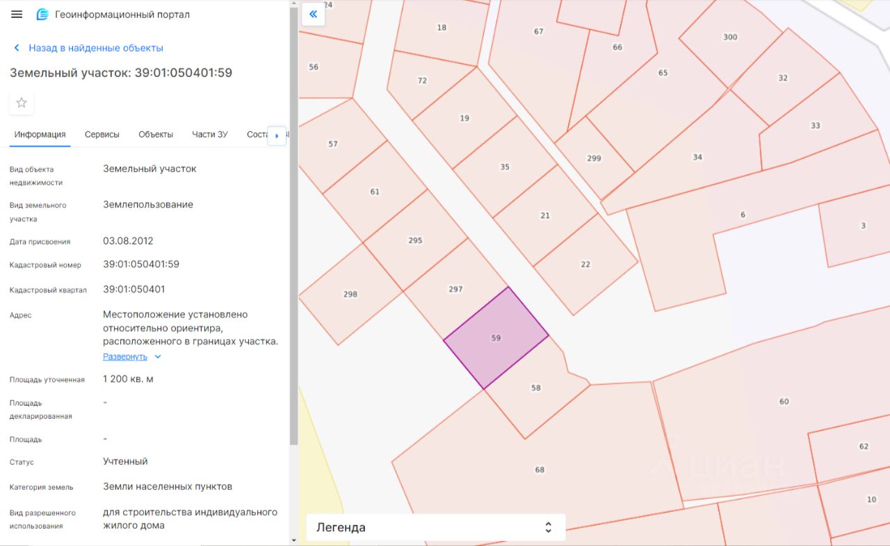Select highlighted parcel 59 on map
890x546 pixels.
point(496,338)
